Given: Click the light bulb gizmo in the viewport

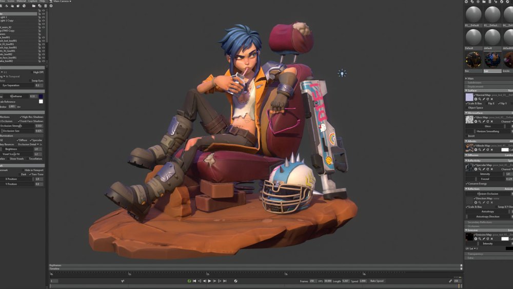Looking at the screenshot, I should click(x=342, y=73).
